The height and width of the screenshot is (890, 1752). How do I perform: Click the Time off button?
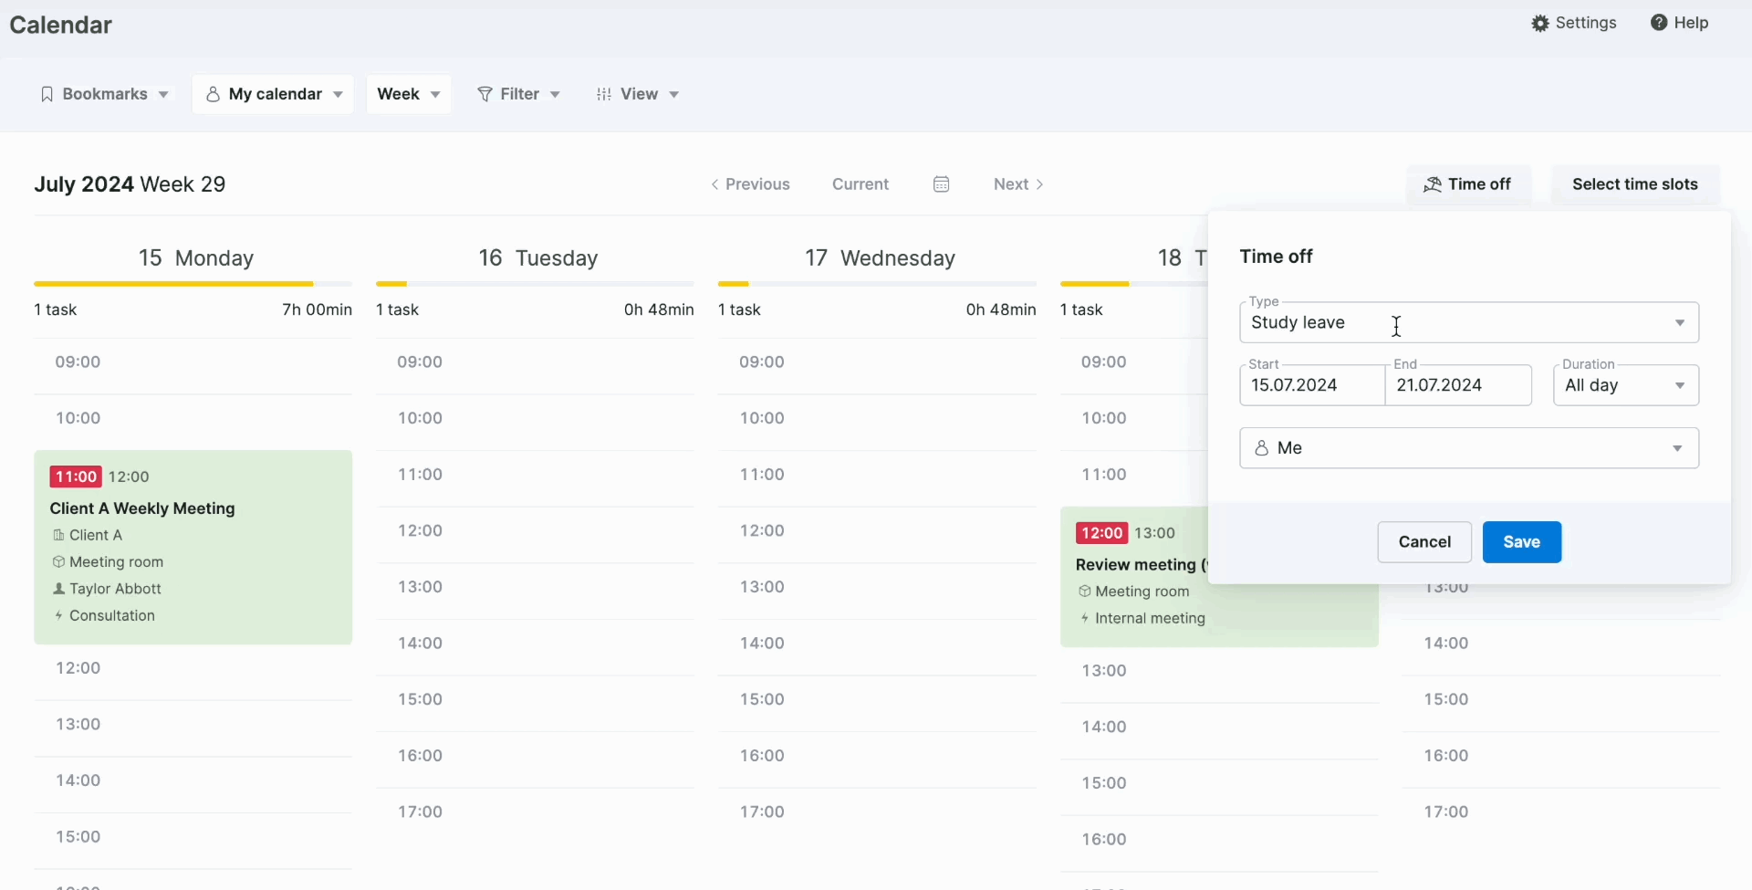coord(1468,184)
